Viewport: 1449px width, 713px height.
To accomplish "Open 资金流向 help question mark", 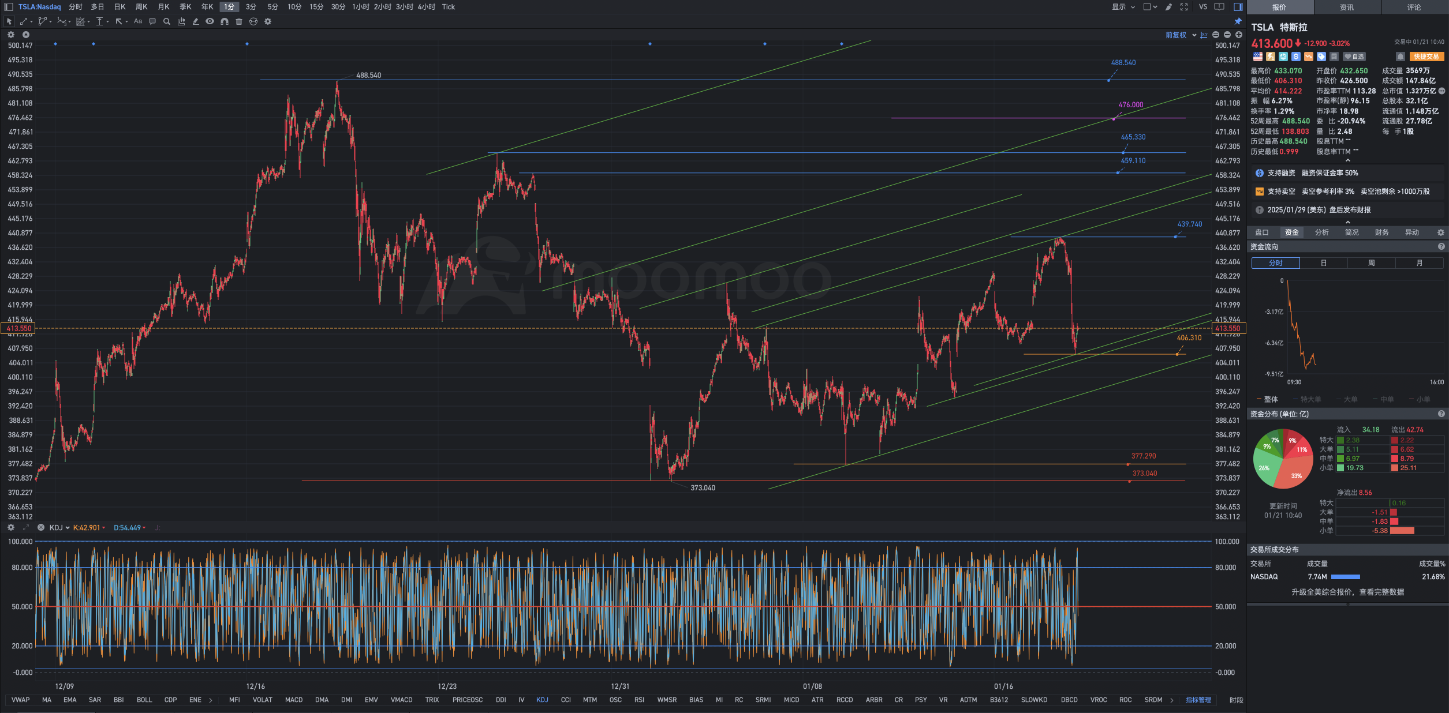I will 1441,246.
